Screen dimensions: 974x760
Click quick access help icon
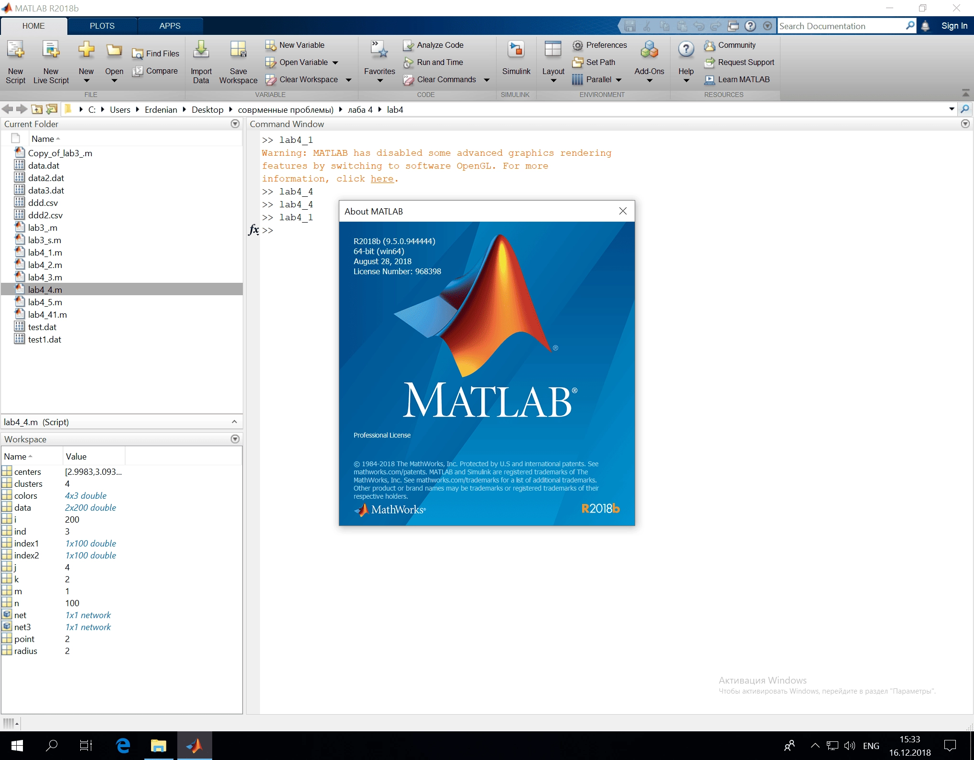point(750,26)
